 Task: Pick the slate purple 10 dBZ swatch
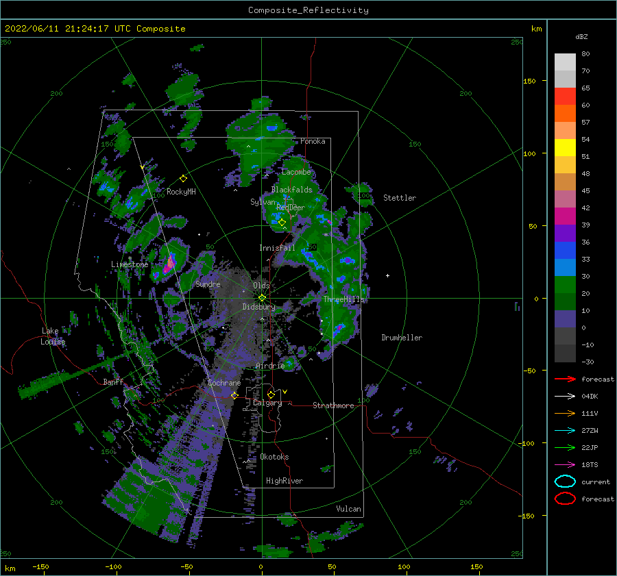click(565, 318)
